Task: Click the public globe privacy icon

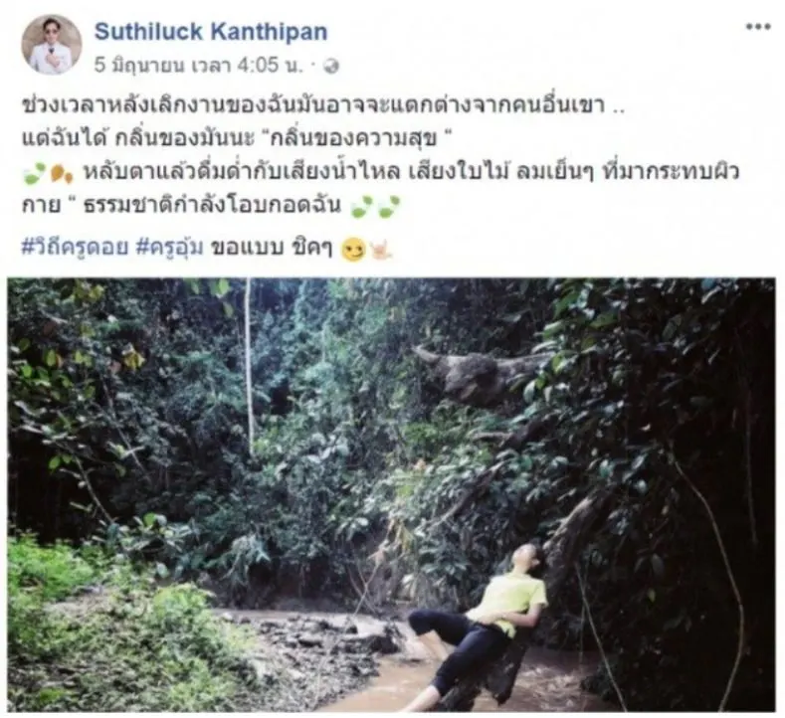Action: 331,66
